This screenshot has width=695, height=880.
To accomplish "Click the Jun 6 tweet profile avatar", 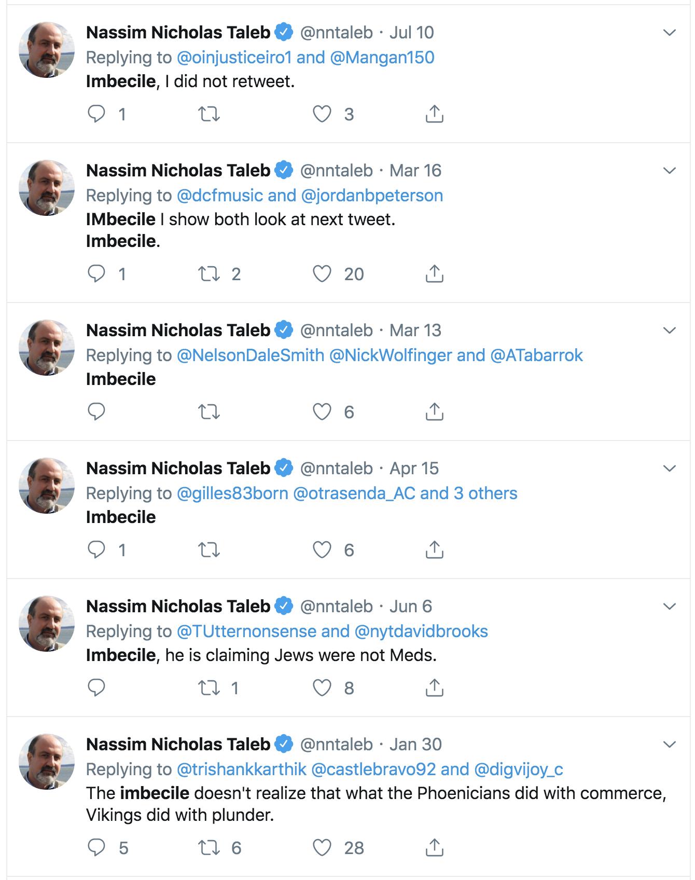I will 47,623.
